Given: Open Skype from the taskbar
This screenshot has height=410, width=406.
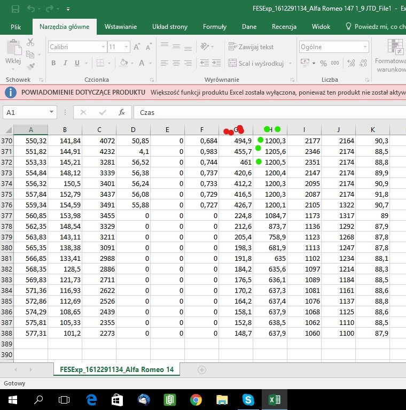Looking at the screenshot, I should point(248,399).
